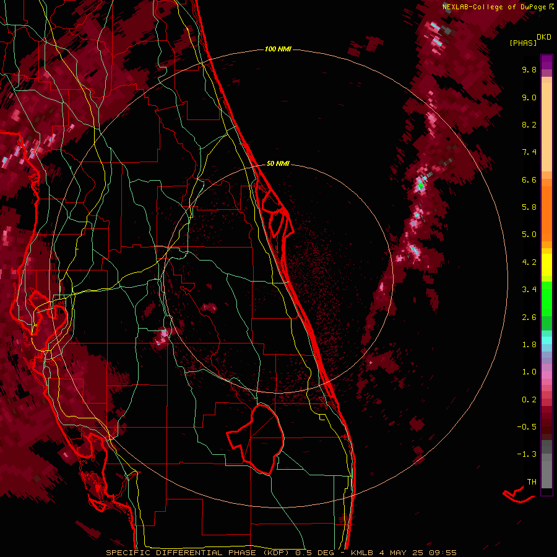Click the 1.8 value on the color scale
Viewport: 557px width, 557px height.
pyautogui.click(x=529, y=345)
